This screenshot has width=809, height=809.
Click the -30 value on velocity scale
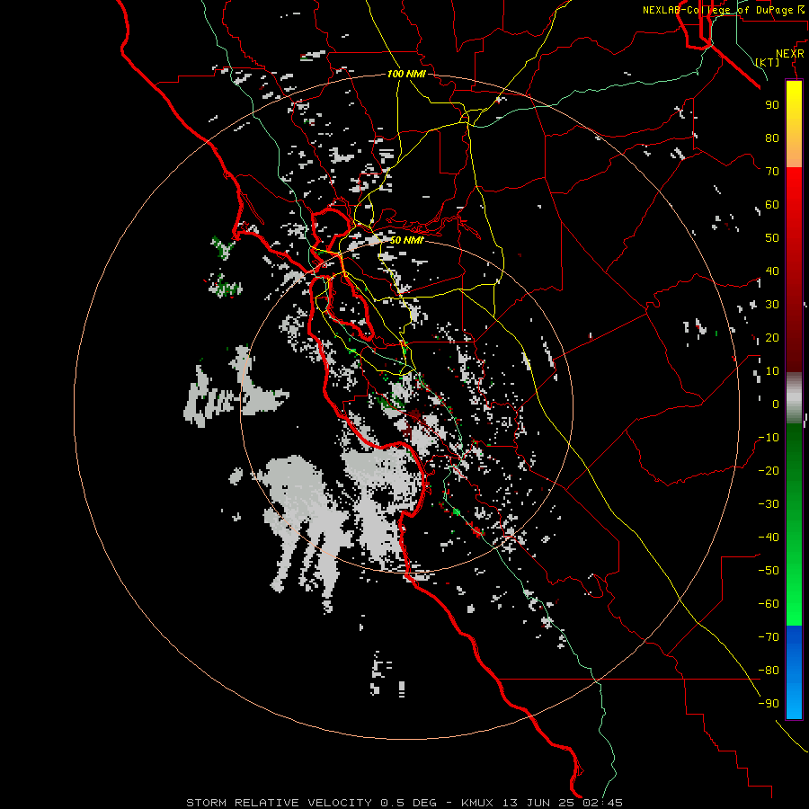coord(769,504)
